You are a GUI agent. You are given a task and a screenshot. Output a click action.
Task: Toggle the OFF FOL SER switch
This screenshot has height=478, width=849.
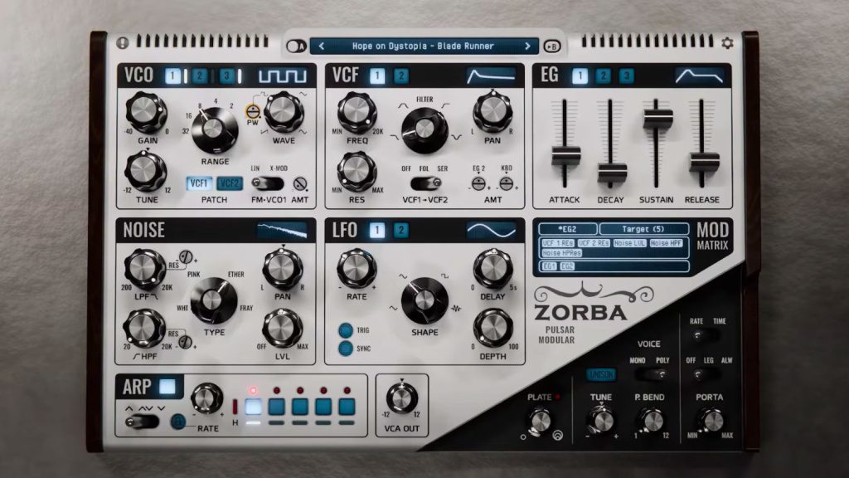tap(425, 183)
